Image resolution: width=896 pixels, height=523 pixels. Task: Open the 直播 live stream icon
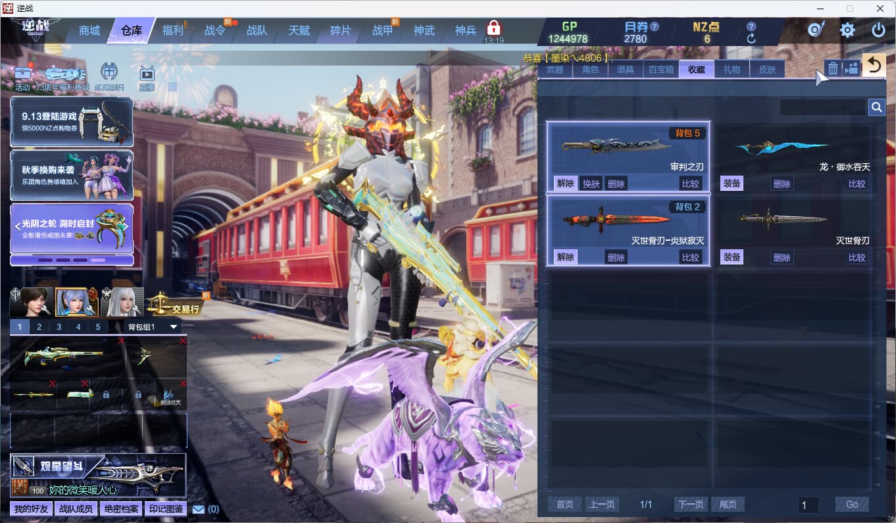pyautogui.click(x=147, y=77)
